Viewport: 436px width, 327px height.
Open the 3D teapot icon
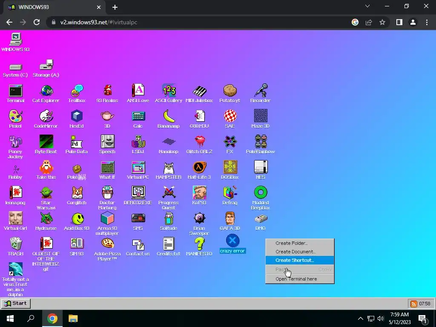(x=107, y=119)
